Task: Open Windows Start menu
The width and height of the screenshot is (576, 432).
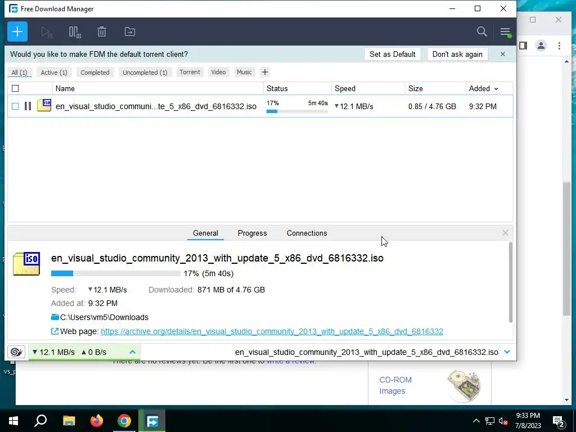Action: tap(13, 421)
